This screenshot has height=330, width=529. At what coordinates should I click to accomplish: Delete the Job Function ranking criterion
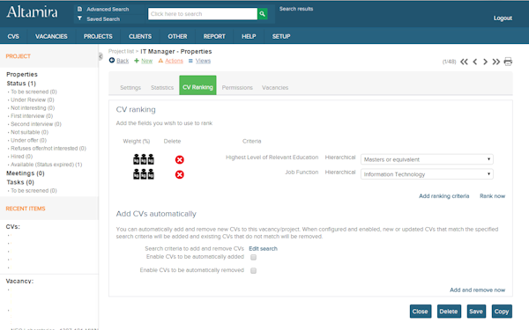(x=180, y=174)
